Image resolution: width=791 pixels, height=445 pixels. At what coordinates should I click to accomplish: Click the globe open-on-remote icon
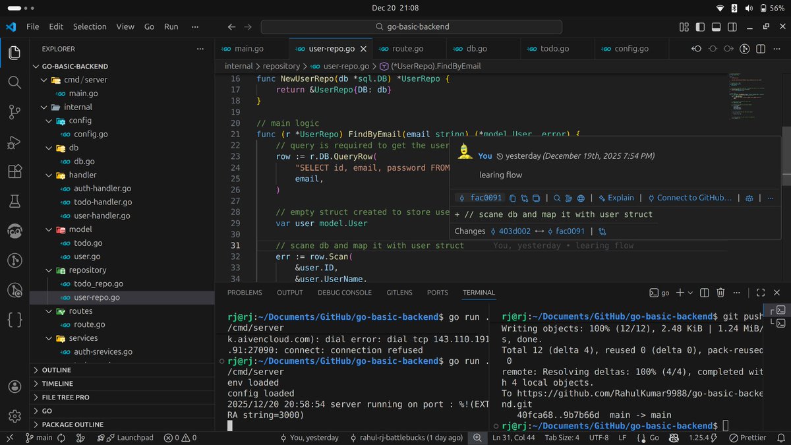(x=581, y=198)
